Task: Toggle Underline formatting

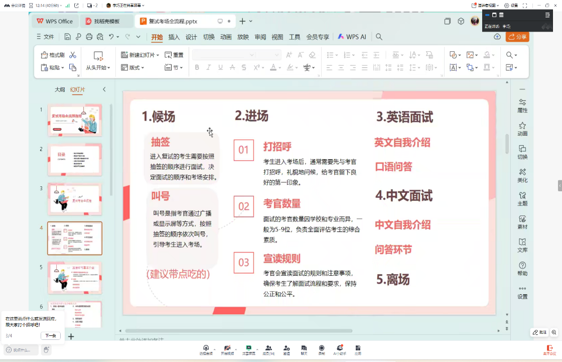Action: (x=220, y=67)
